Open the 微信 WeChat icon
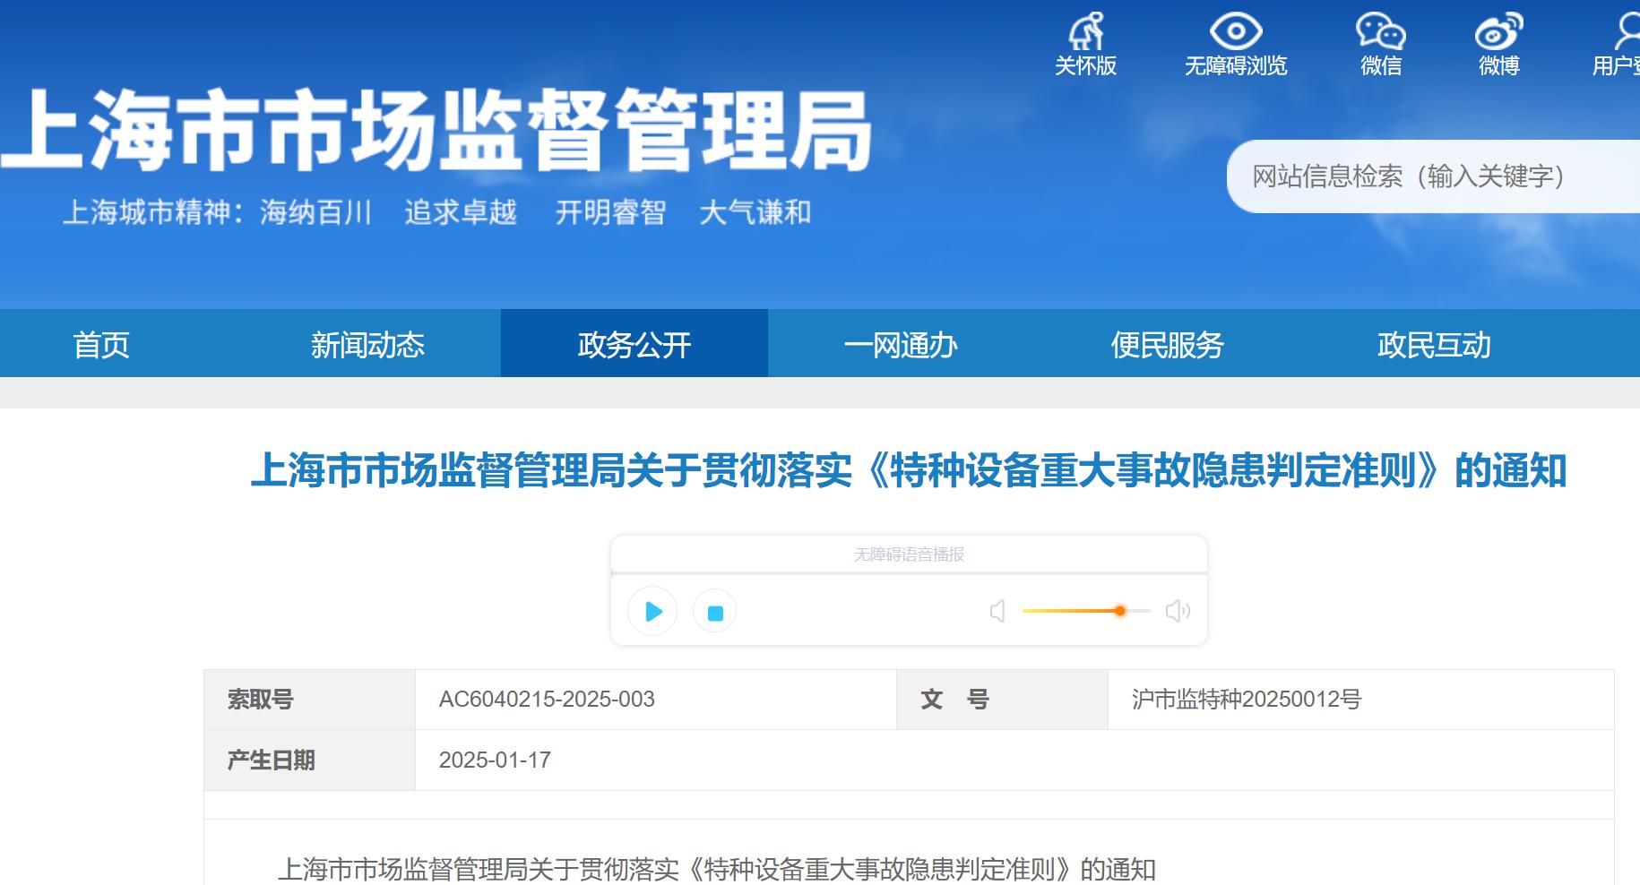The image size is (1640, 885). tap(1380, 31)
